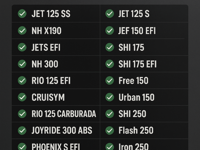Select the Flash 250 row text
Image resolution: width=200 pixels, height=150 pixels.
136,130
